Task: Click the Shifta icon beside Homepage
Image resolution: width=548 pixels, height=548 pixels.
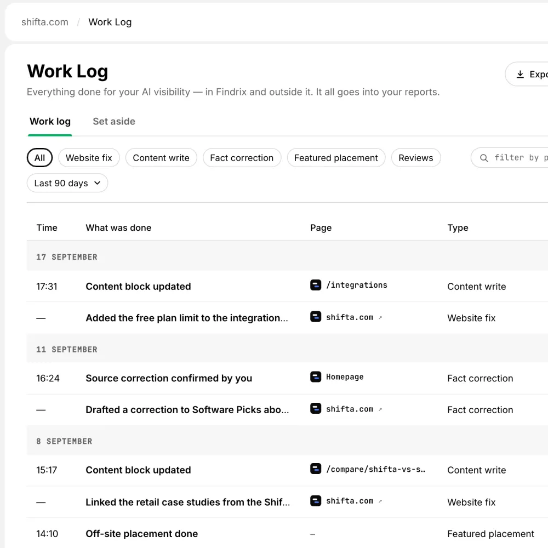Action: (316, 377)
